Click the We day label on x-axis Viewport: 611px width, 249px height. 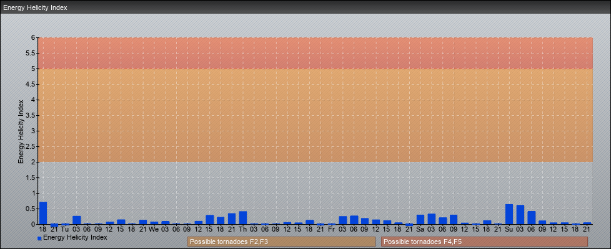pos(154,229)
